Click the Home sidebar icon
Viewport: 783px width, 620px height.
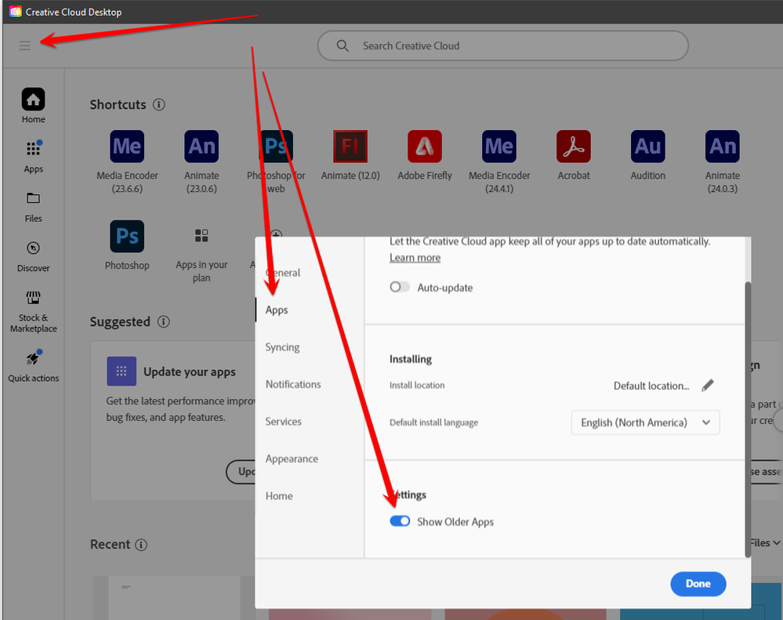click(x=33, y=100)
